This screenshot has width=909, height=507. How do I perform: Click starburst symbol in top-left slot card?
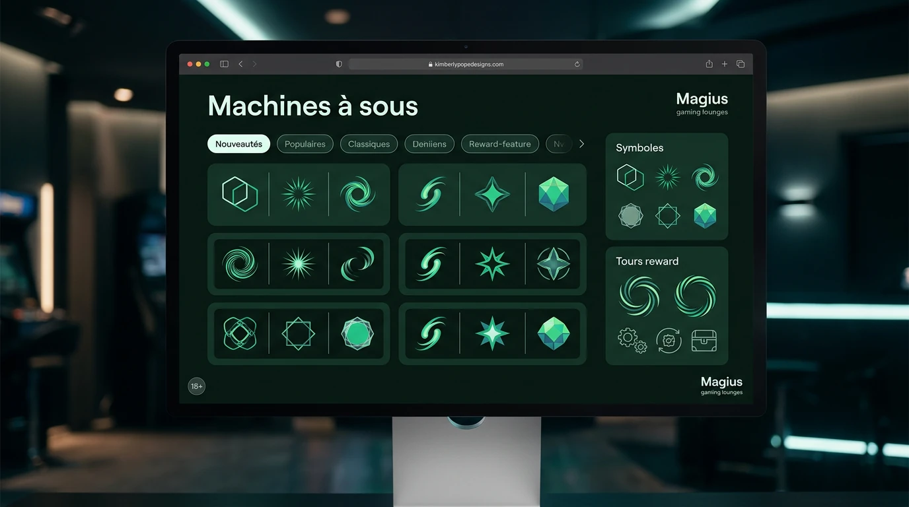click(299, 194)
